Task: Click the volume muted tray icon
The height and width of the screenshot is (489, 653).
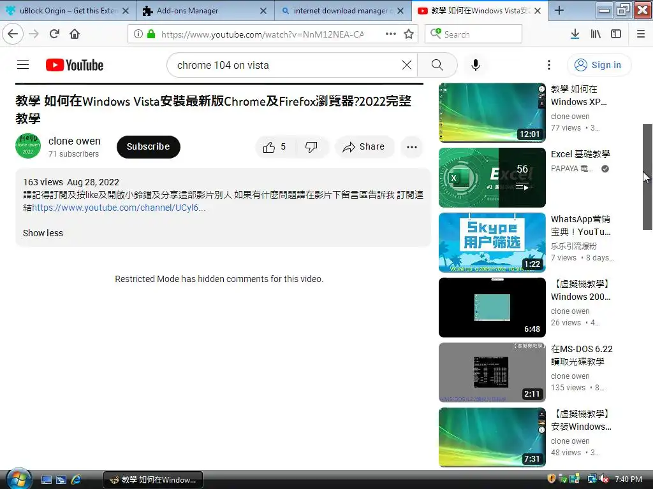Action: tap(604, 479)
